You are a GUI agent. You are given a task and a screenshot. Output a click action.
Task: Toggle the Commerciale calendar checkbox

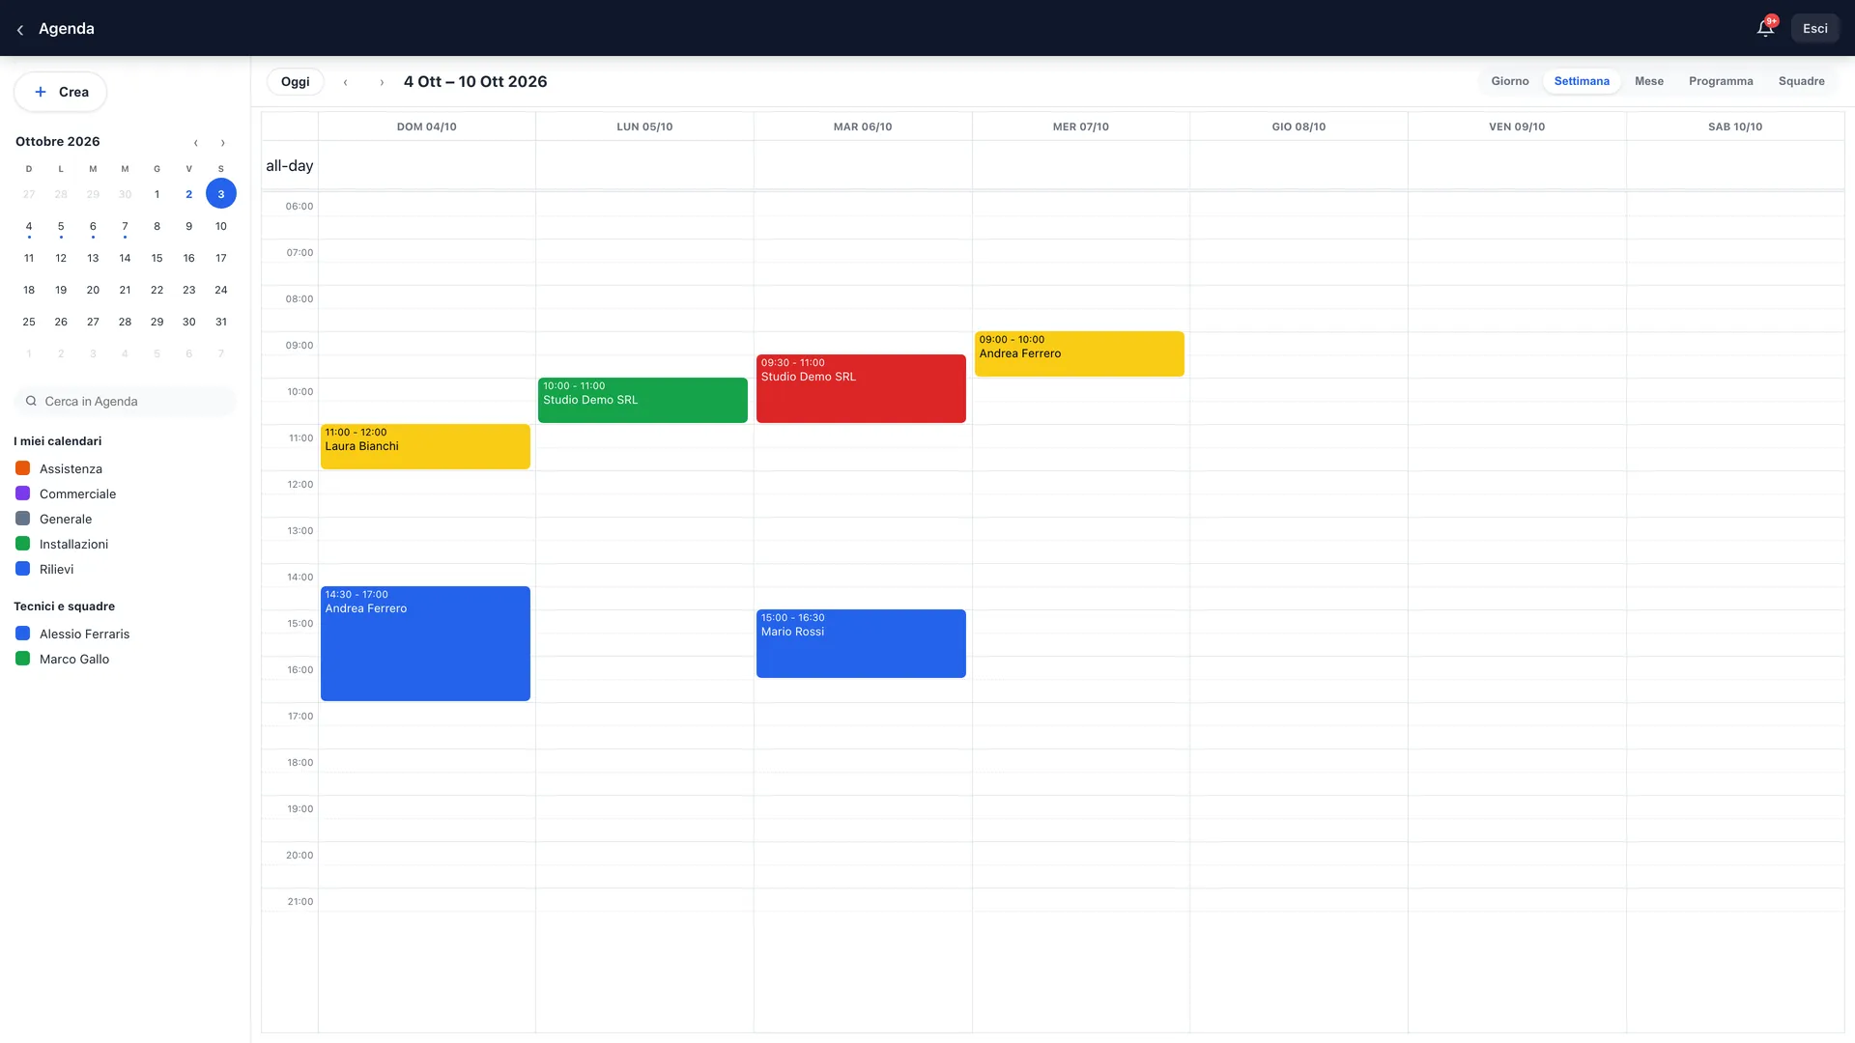[x=23, y=493]
